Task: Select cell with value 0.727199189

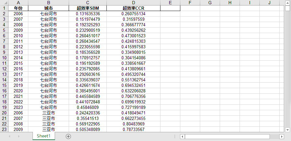Action: click(133, 107)
